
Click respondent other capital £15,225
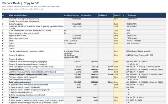pos(90,67)
